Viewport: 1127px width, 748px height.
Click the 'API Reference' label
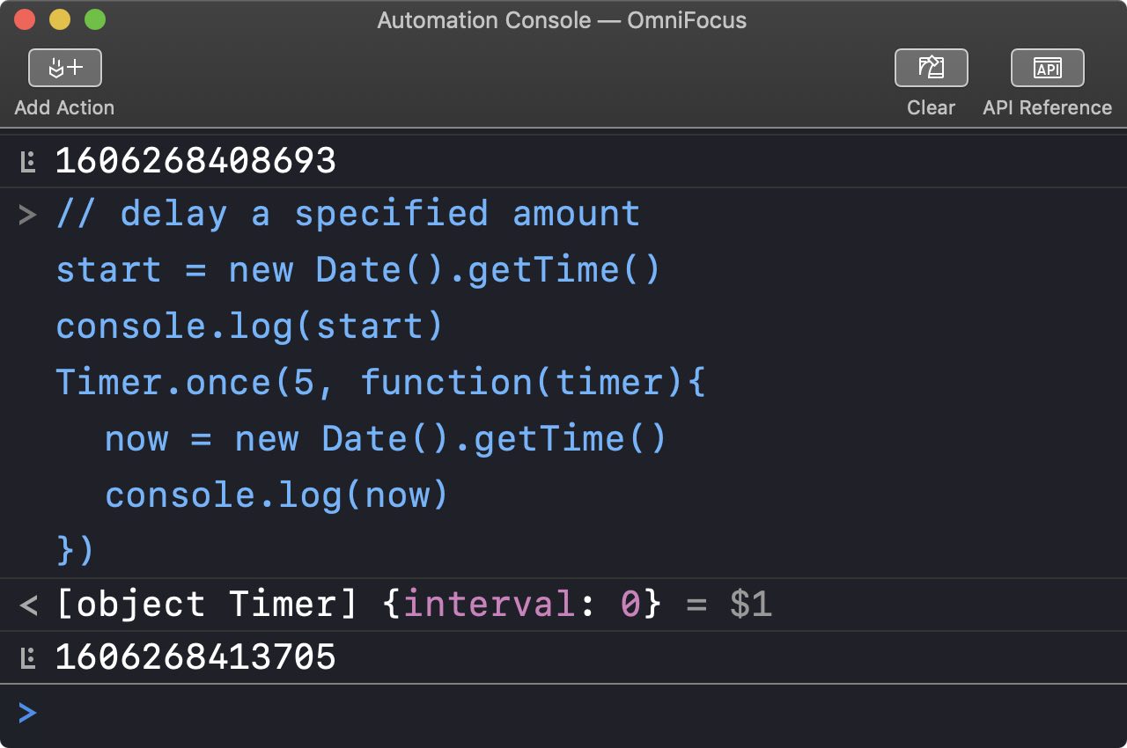coord(1047,107)
